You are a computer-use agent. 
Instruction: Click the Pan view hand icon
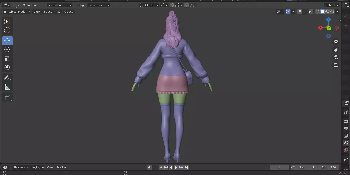[x=336, y=49]
